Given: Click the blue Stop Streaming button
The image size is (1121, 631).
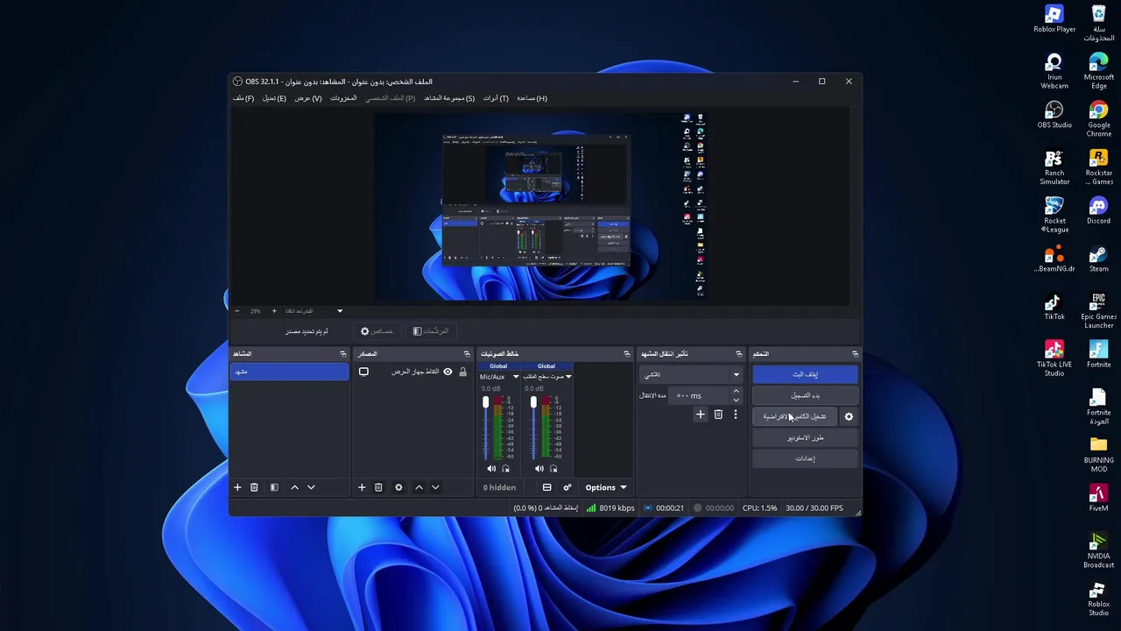Looking at the screenshot, I should click(805, 374).
